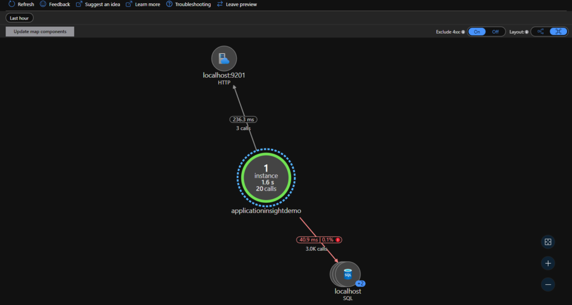Select the localhost SQL database node icon

(x=347, y=274)
